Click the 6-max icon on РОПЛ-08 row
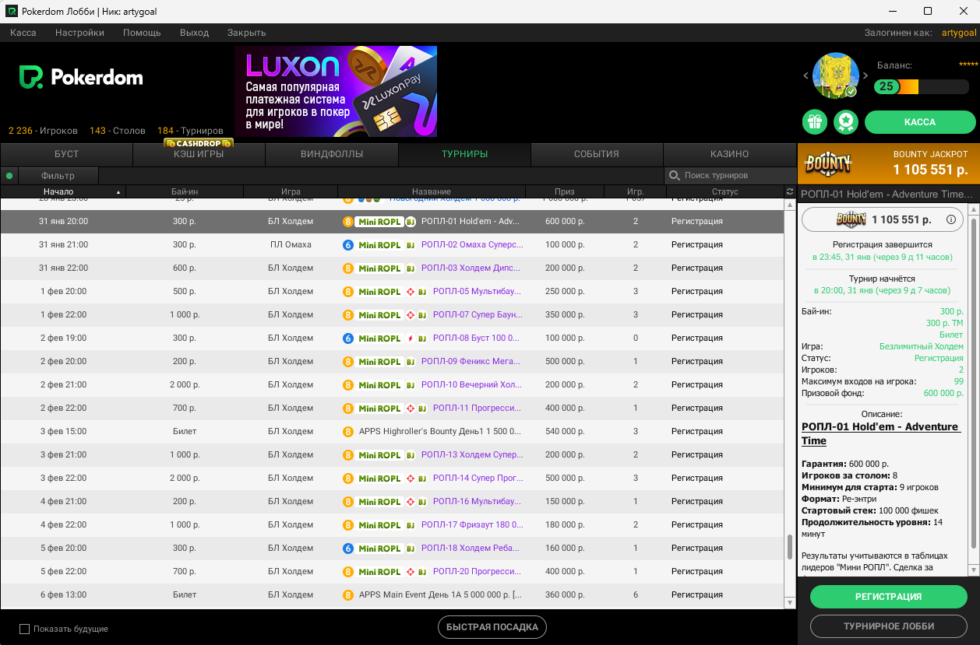Image resolution: width=980 pixels, height=645 pixels. [349, 338]
